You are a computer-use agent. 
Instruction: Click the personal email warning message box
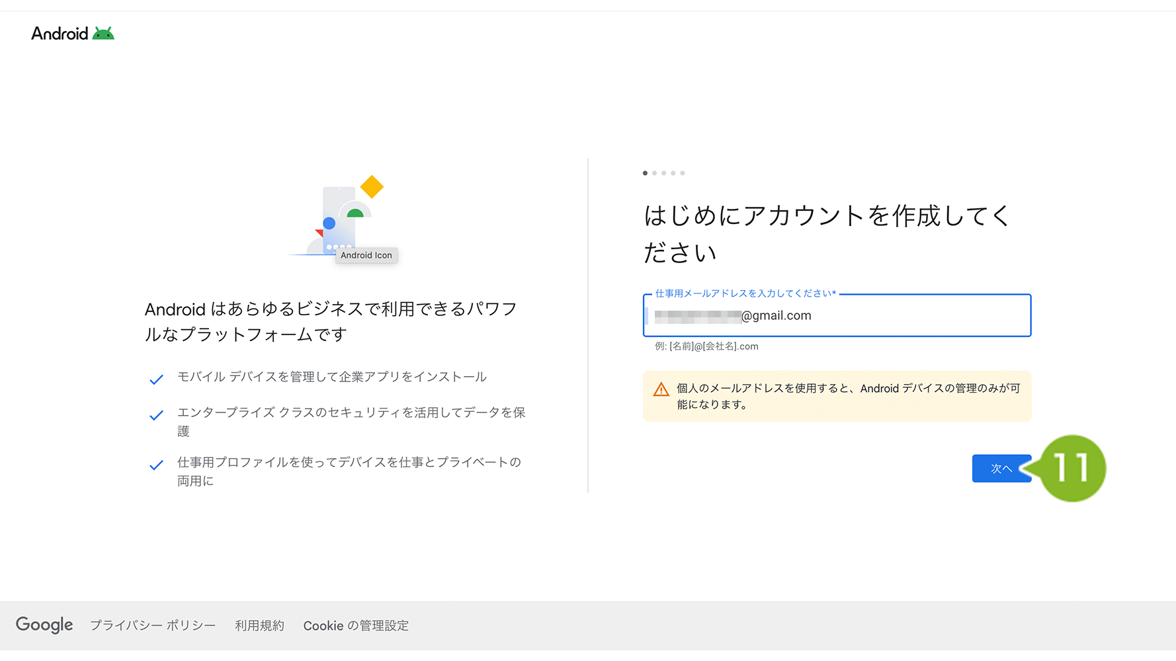(837, 396)
